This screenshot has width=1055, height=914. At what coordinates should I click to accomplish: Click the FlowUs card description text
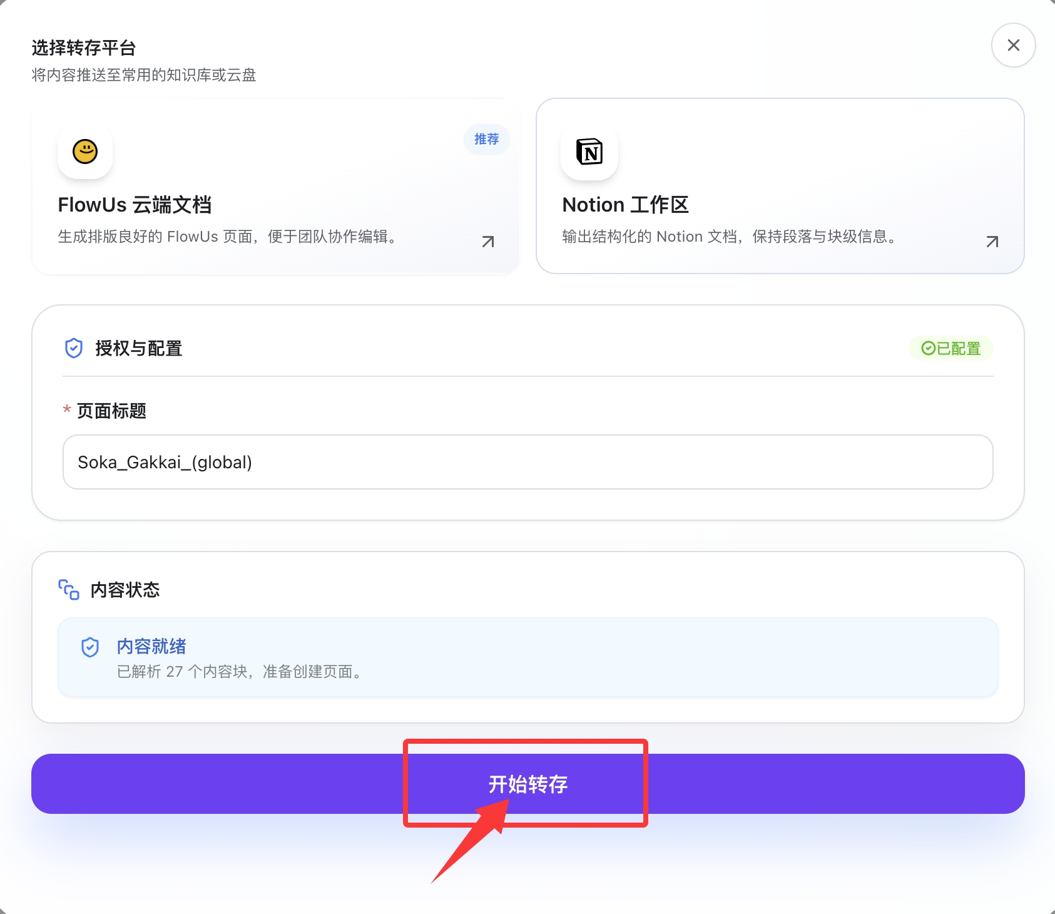click(227, 237)
